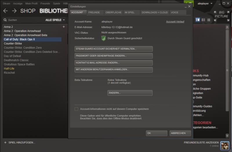The width and height of the screenshot is (232, 152).
Task: Expand the Alle Spiele filter dropdown
Action: click(55, 20)
